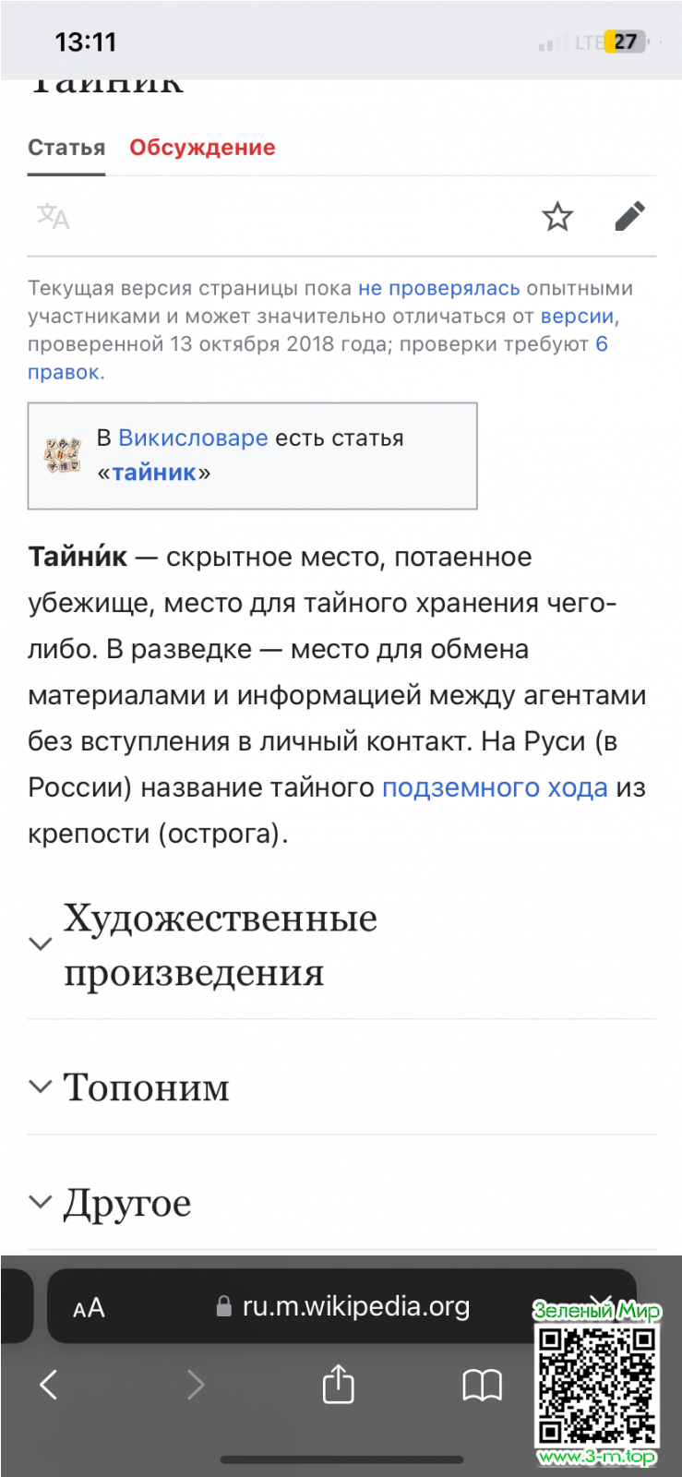Tap Safari's forward arrow
The width and height of the screenshot is (682, 1477).
(x=196, y=1384)
